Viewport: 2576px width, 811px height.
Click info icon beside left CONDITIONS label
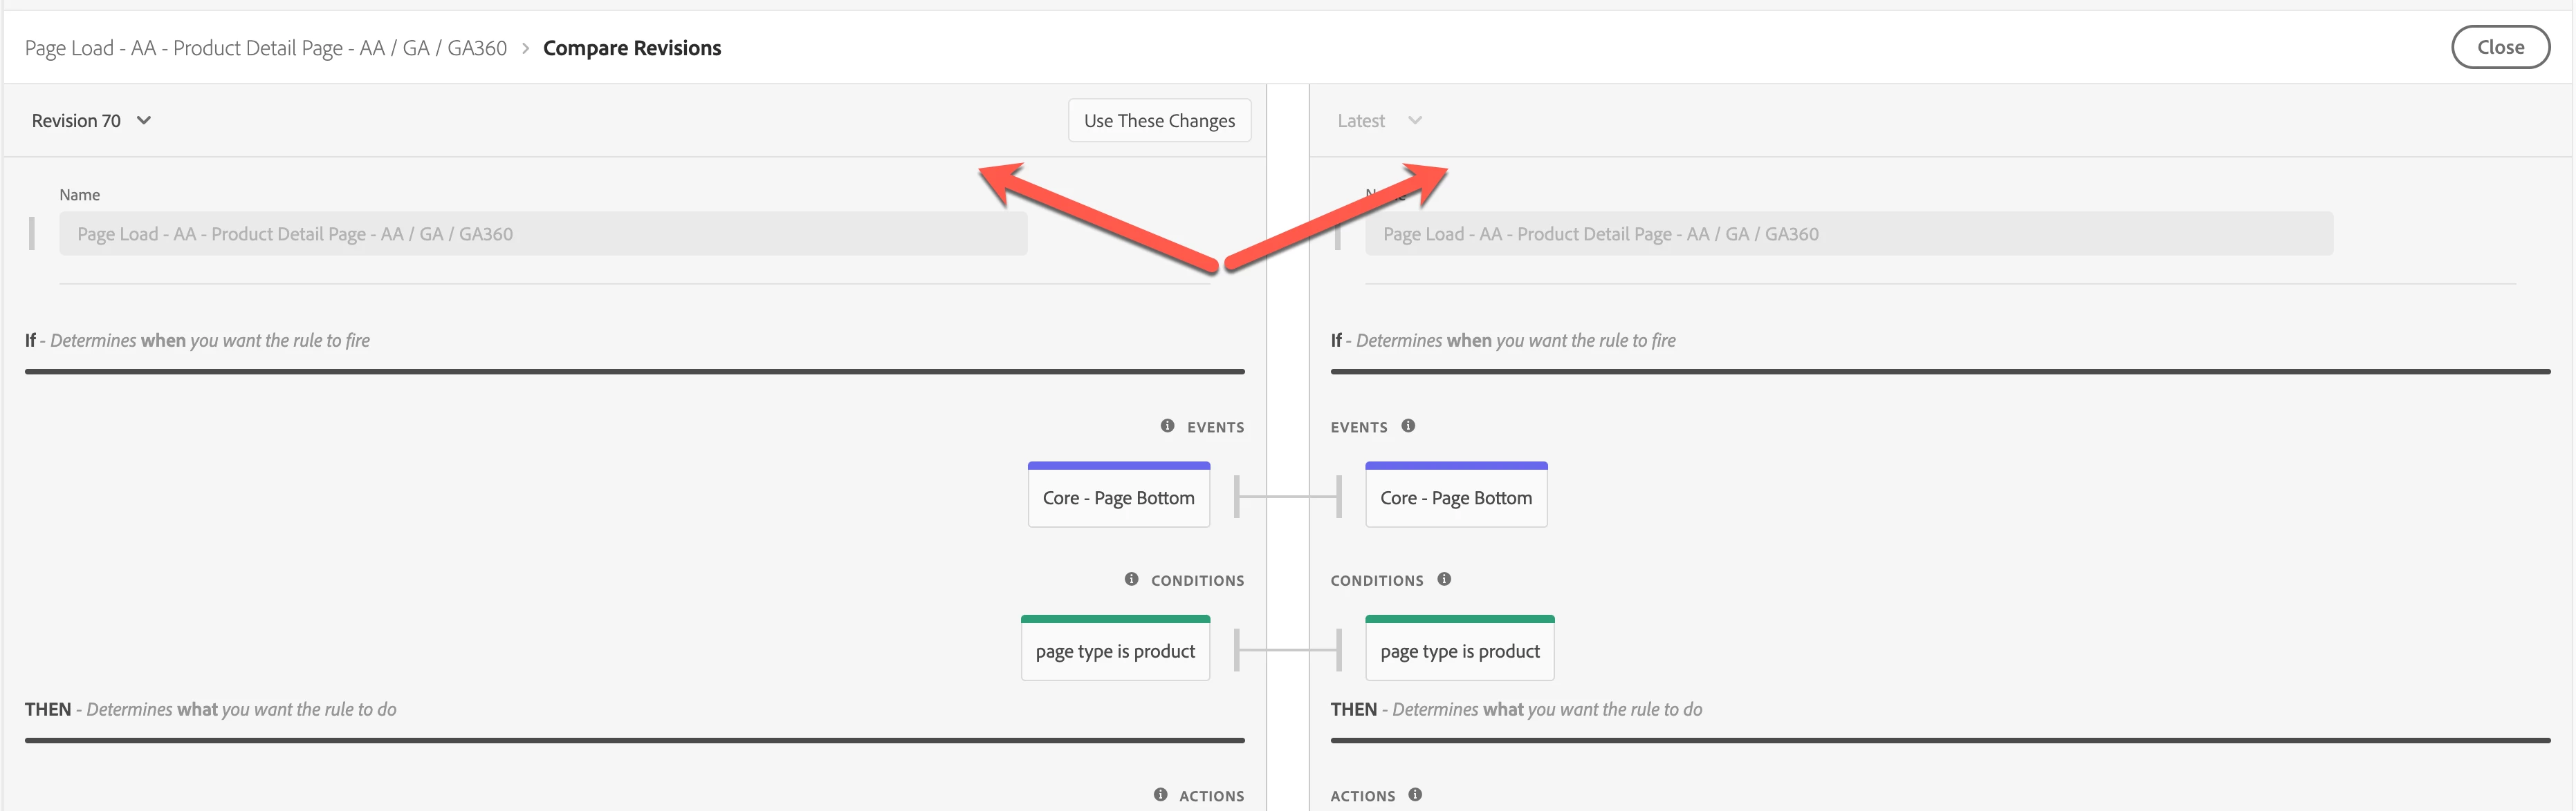click(x=1131, y=580)
